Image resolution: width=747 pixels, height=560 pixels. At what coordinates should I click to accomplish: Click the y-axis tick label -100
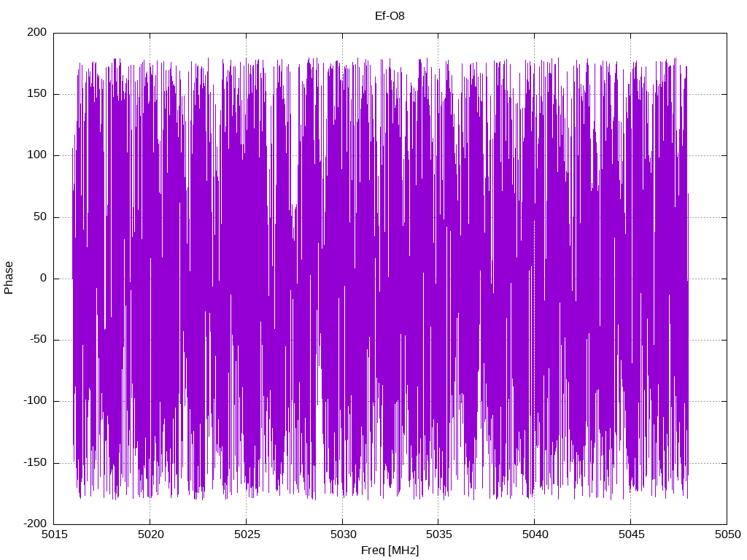tap(35, 401)
